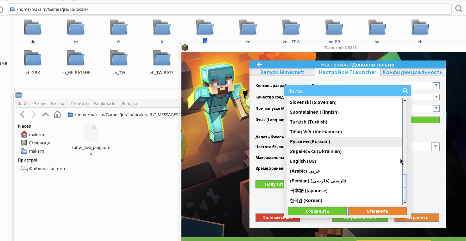Expand the Частота бэкапа dropdown arrow
This screenshot has width=466, height=241.
click(436, 147)
